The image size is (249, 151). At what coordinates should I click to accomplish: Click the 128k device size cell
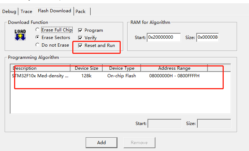pyautogui.click(x=86, y=76)
